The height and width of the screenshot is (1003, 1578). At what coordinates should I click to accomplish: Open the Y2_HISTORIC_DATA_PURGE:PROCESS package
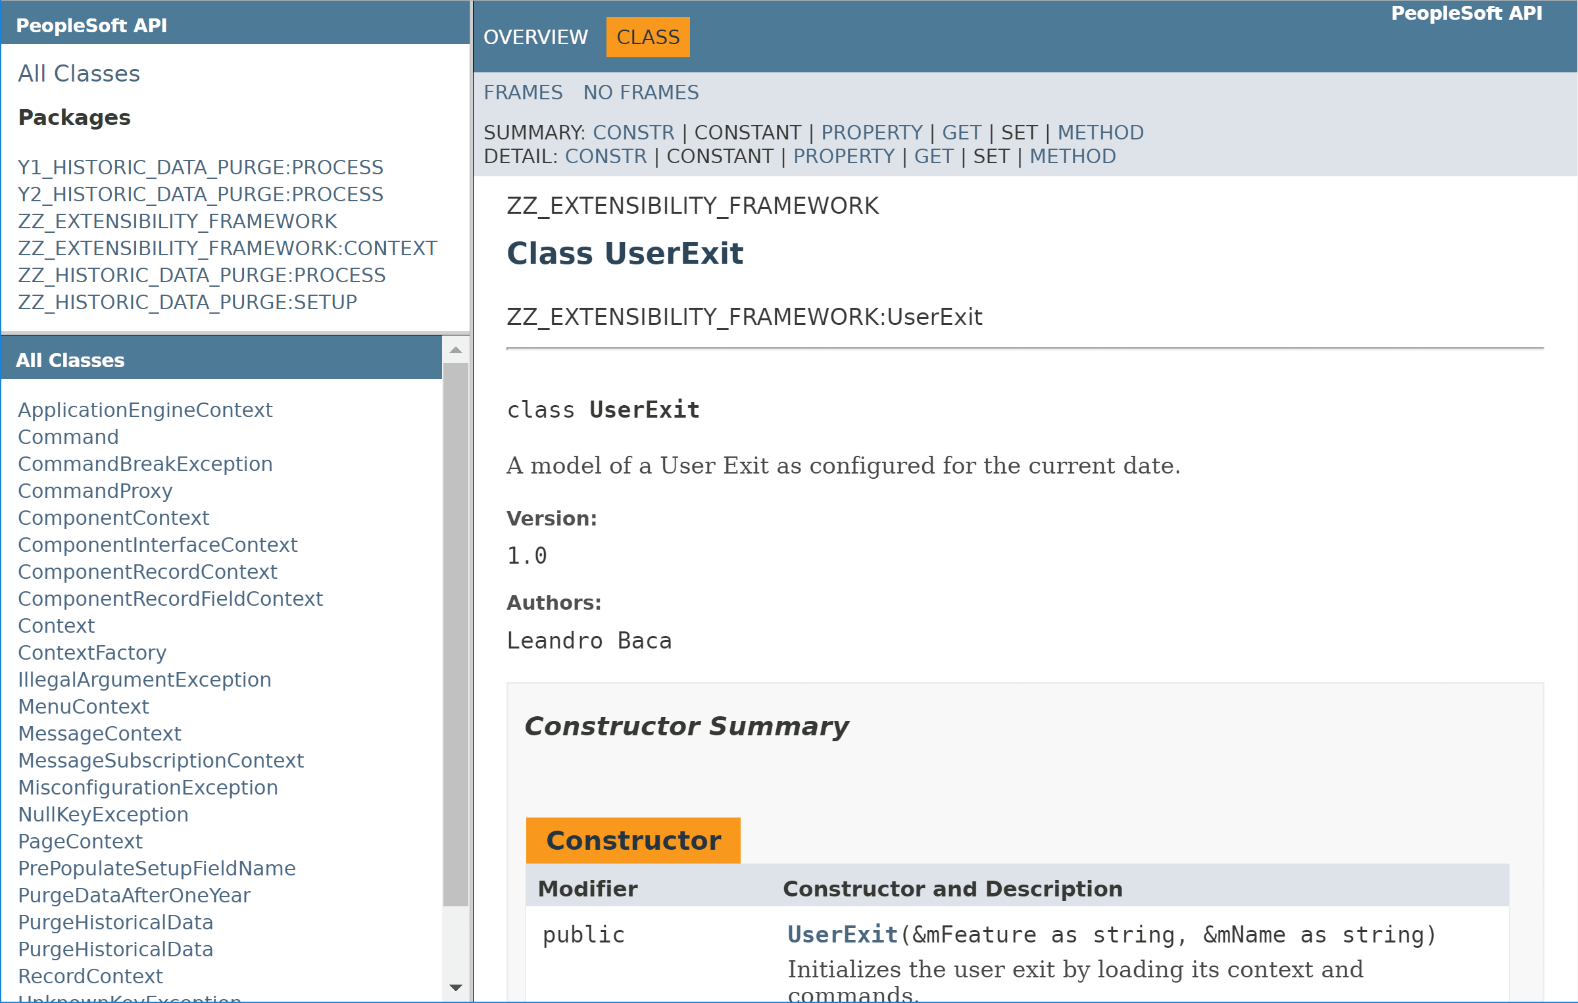tap(201, 195)
